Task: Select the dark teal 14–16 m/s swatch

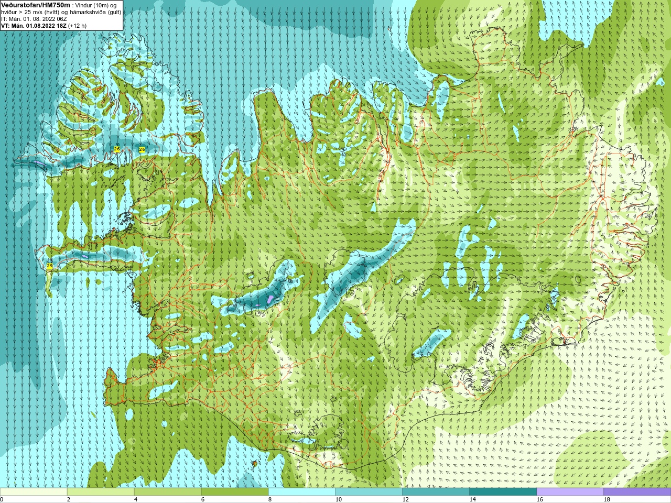Action: click(x=503, y=492)
